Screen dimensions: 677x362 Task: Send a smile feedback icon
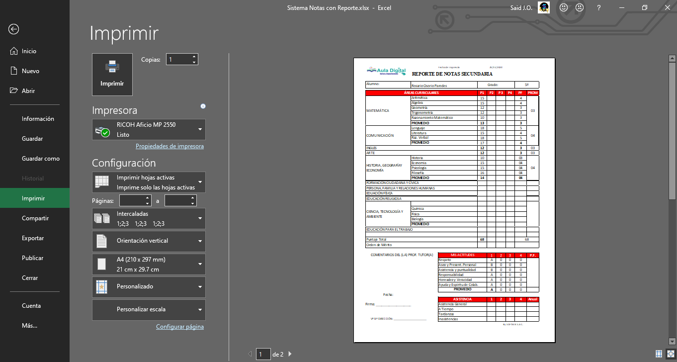point(564,7)
